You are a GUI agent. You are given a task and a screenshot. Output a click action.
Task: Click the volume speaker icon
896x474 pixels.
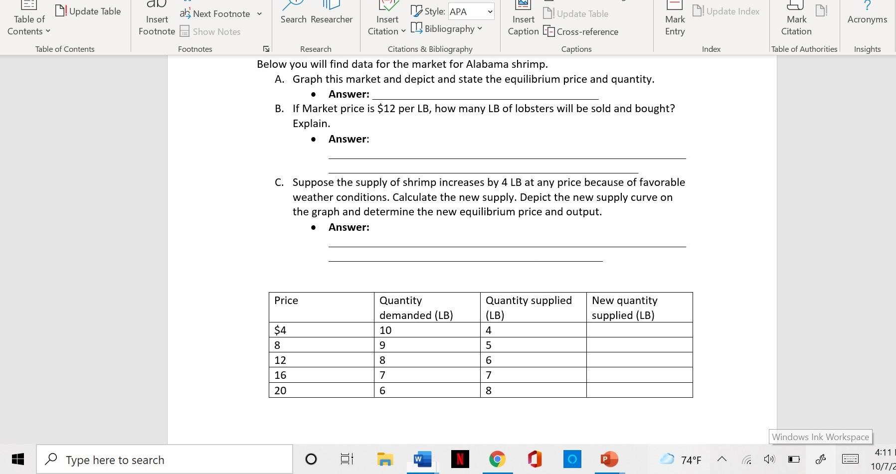[770, 460]
